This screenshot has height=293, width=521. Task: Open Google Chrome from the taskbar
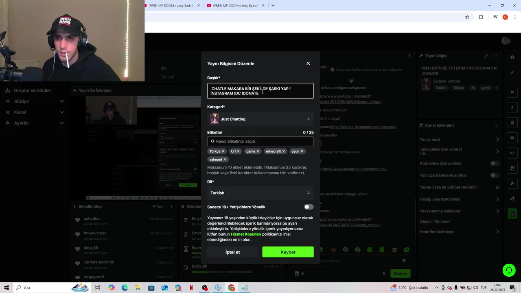(x=231, y=288)
